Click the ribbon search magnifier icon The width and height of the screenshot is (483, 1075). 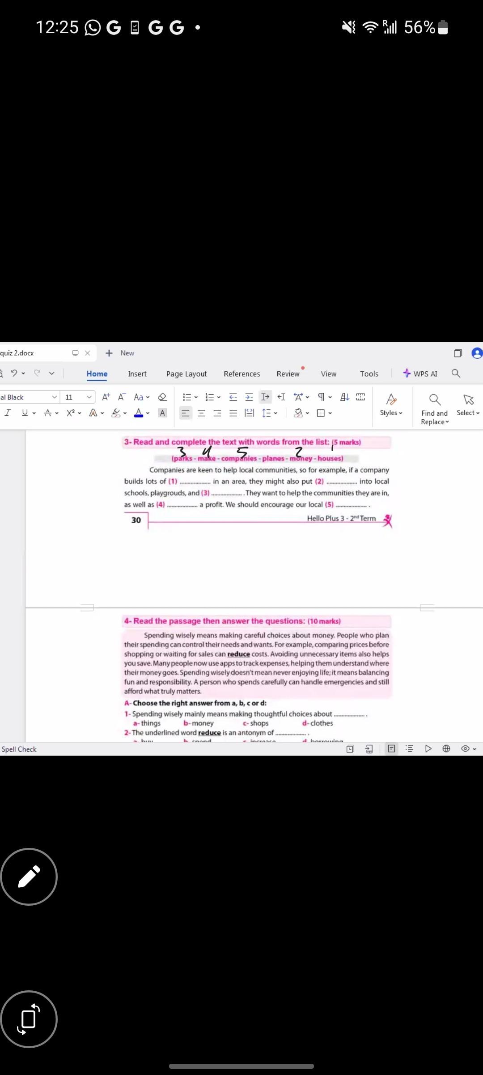point(456,373)
